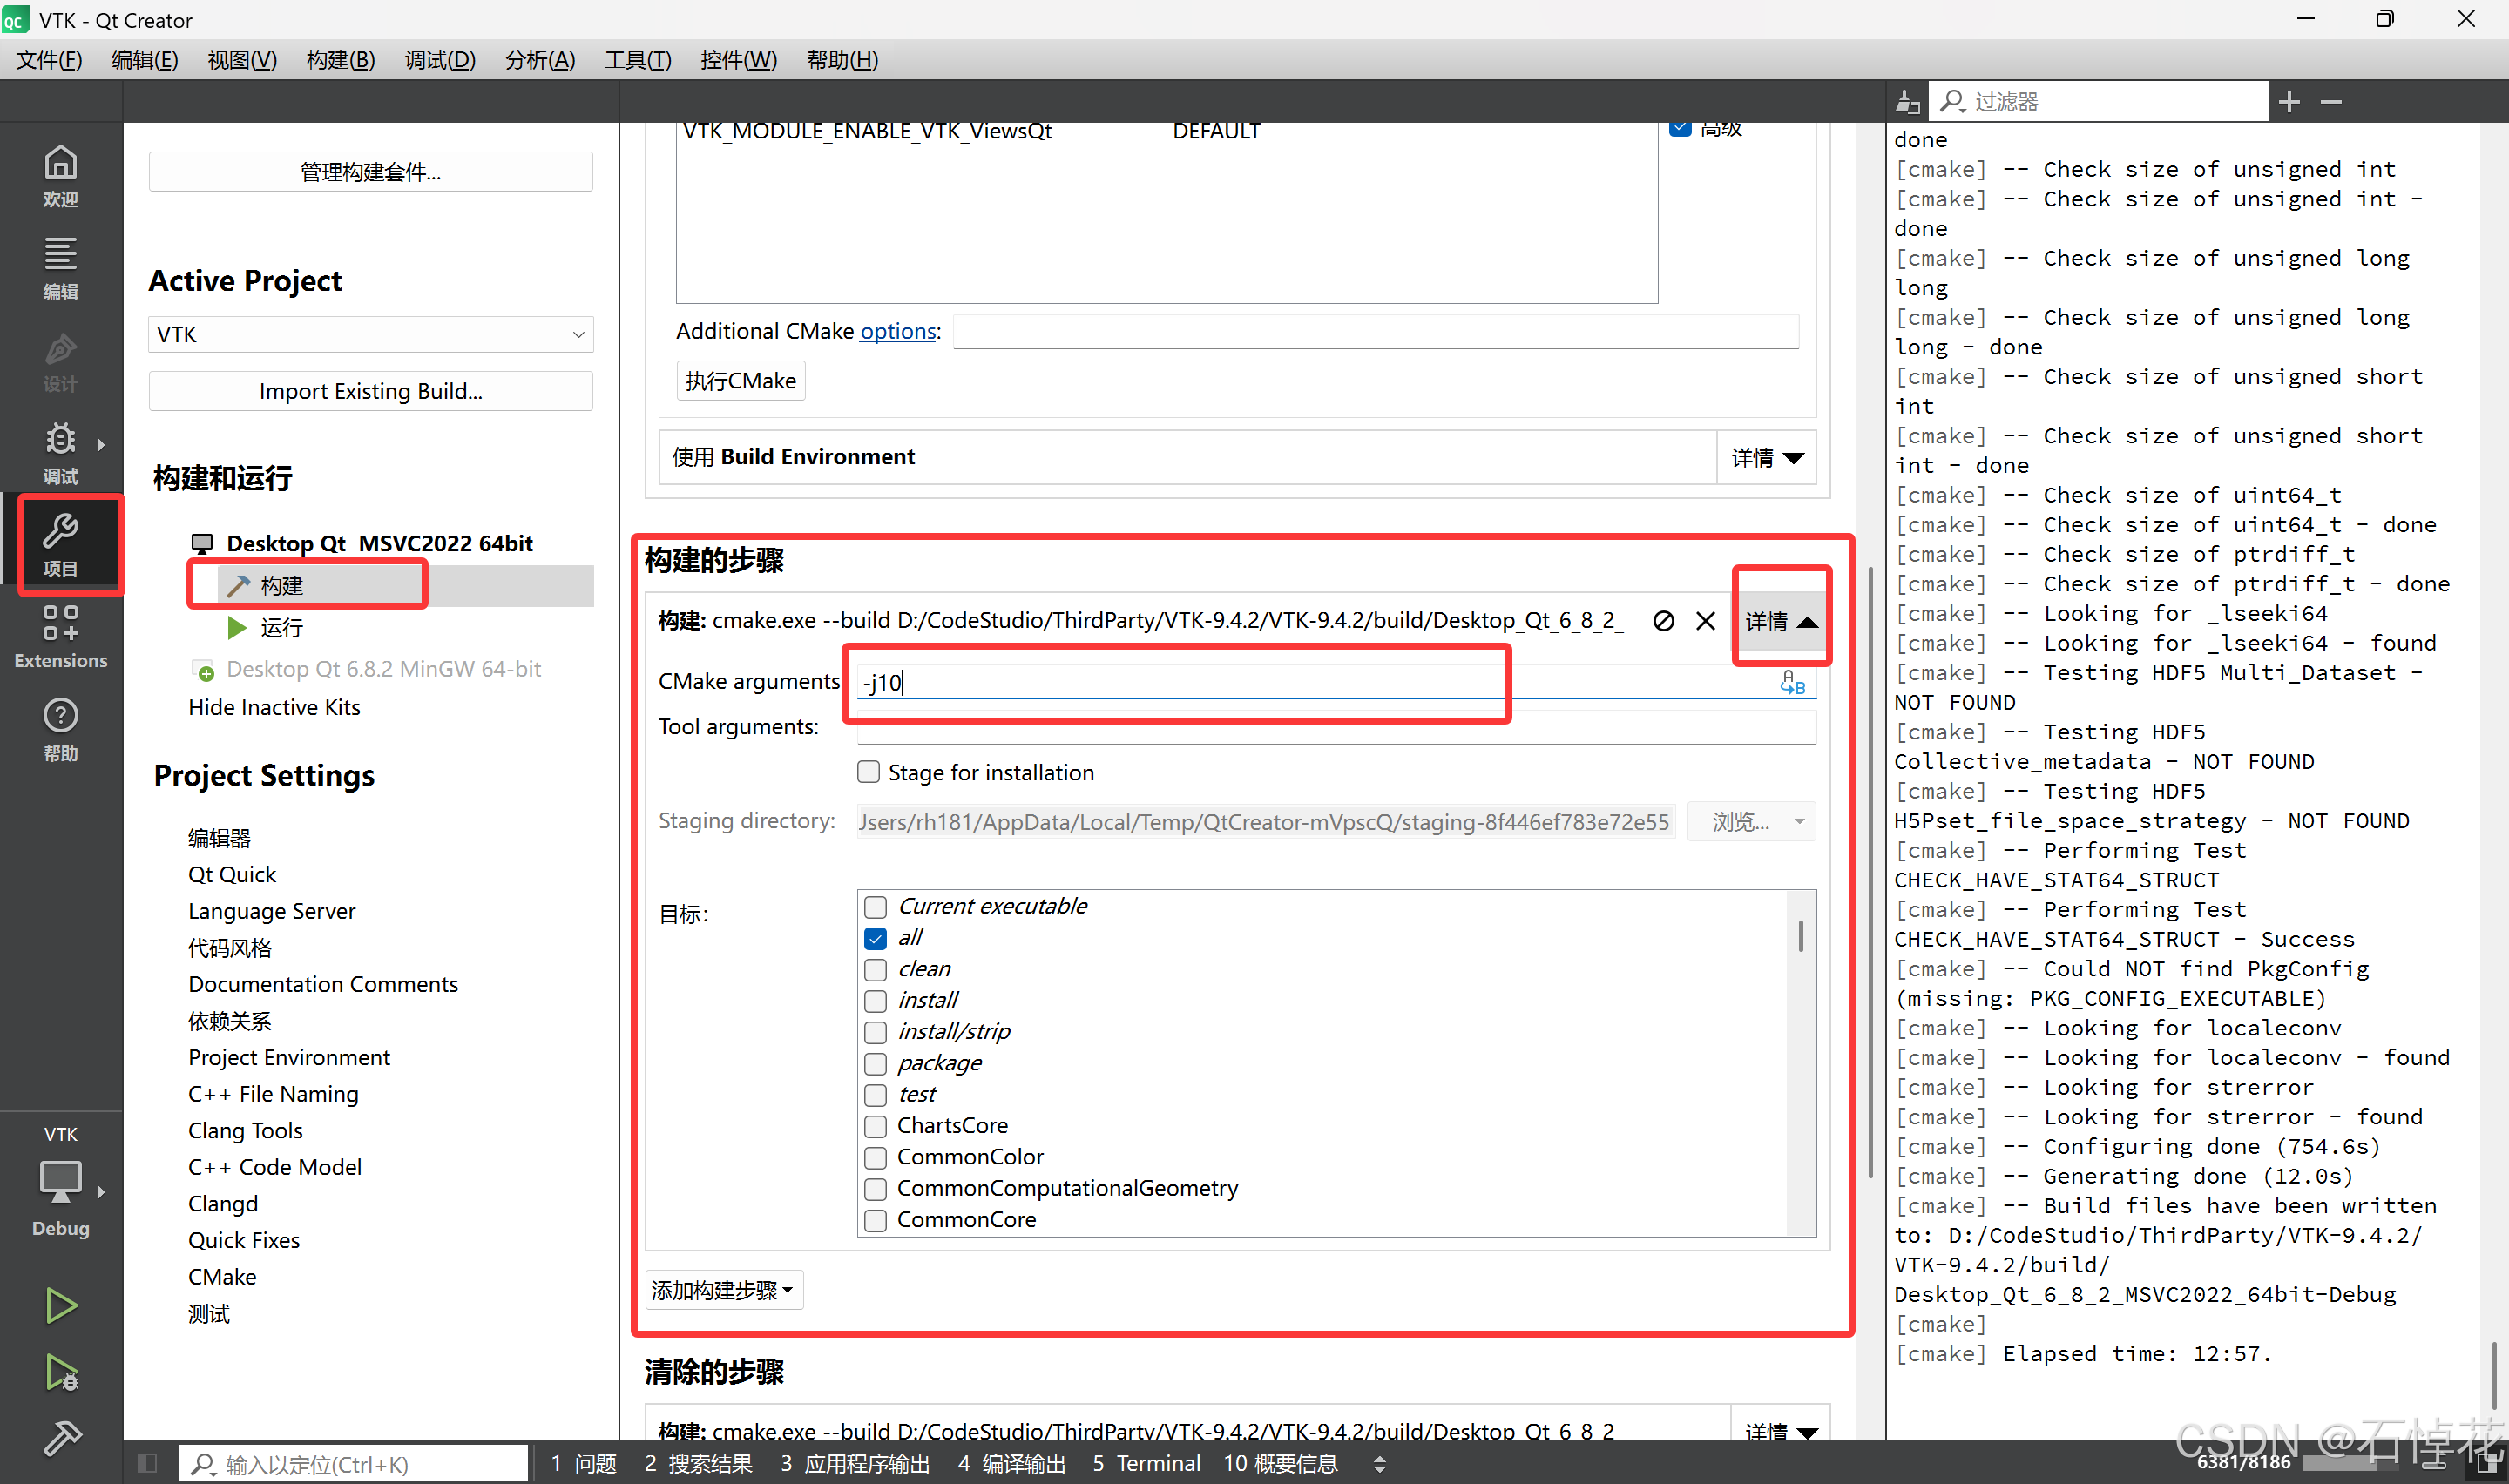2509x1484 pixels.
Task: Open the CMake 'options' hyperlink
Action: [897, 331]
